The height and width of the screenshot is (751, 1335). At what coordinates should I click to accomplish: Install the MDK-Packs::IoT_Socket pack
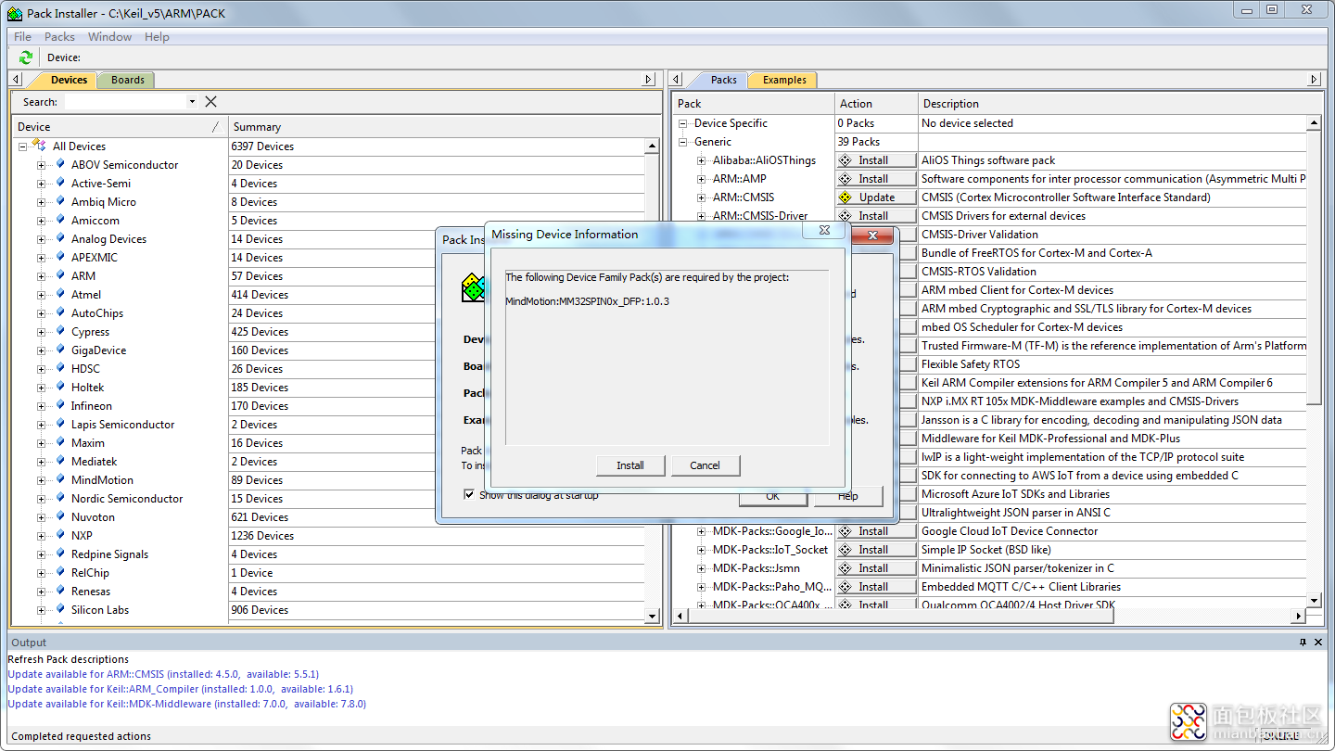(x=876, y=550)
